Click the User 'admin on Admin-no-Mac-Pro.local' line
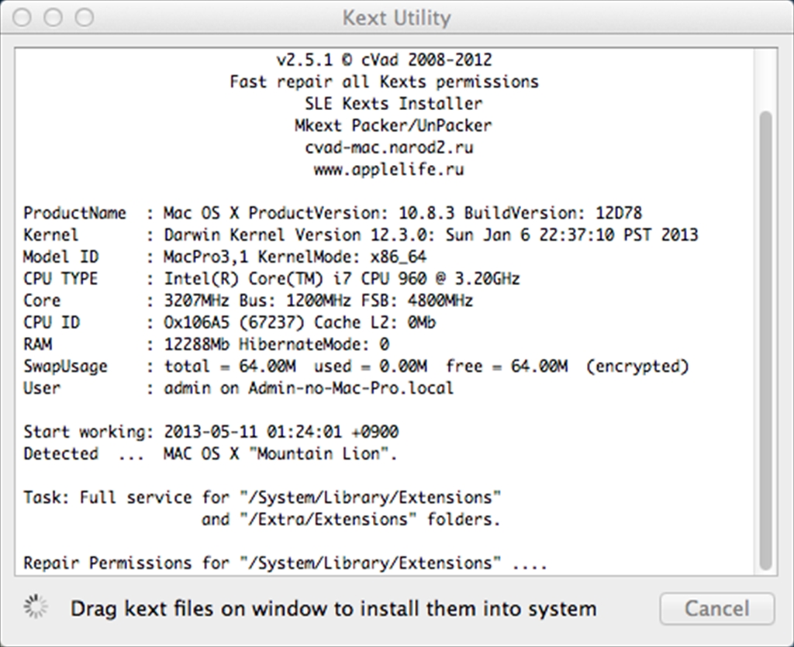This screenshot has height=647, width=794. 239,388
